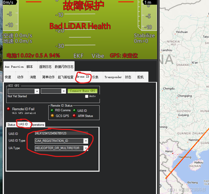Click the GPS: 未定位 status text
This screenshot has width=209, height=194.
point(124,56)
